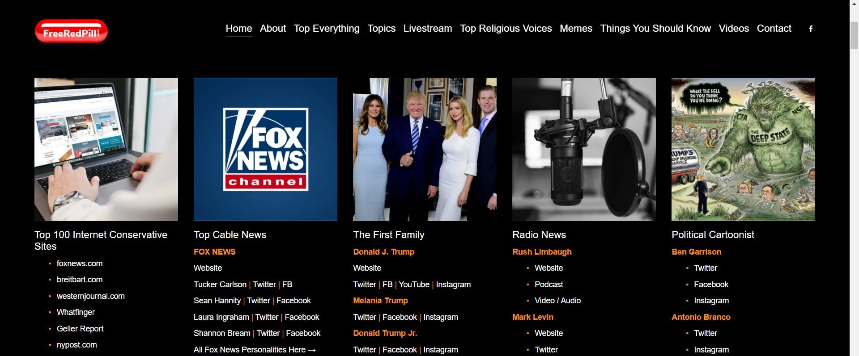Open Mark Levin Website link
This screenshot has width=859, height=356.
tap(549, 333)
